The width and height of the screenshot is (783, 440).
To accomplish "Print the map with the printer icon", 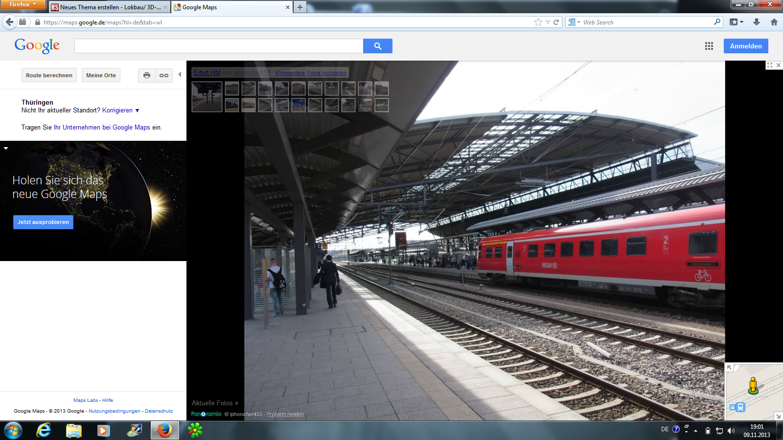I will pos(147,75).
